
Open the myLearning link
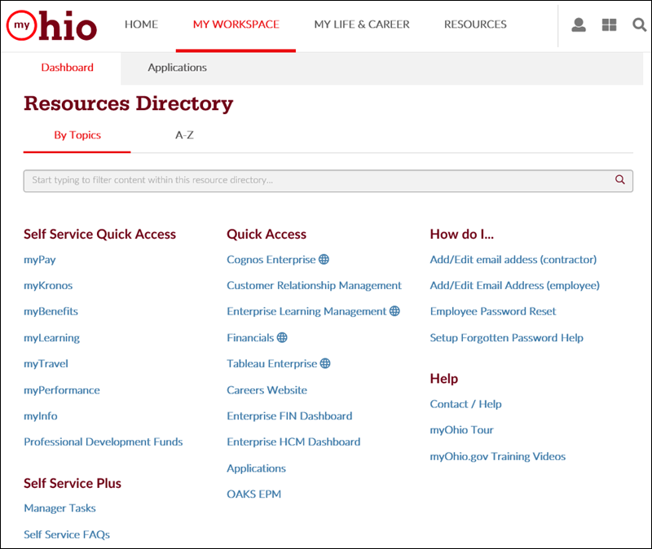coord(51,338)
